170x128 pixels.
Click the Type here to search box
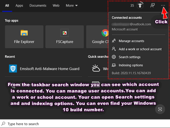[x=85, y=124]
